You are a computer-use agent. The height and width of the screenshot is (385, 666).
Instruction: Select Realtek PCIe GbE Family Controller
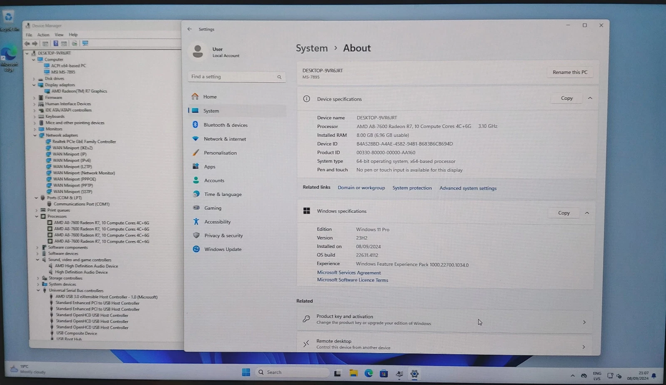[84, 142]
